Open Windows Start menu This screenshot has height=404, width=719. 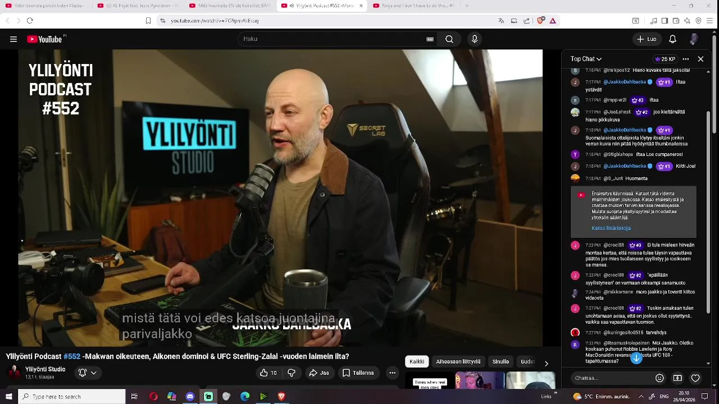[x=8, y=397]
